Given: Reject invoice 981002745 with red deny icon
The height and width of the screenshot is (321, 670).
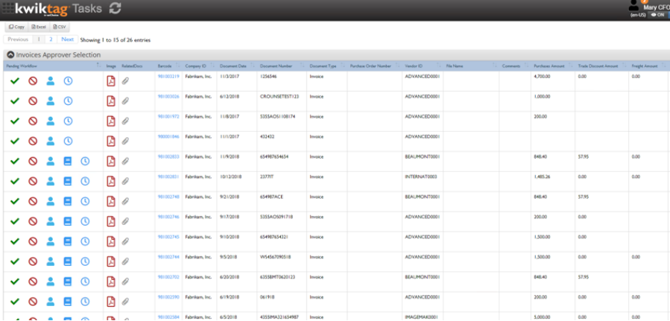Looking at the screenshot, I should tap(33, 241).
